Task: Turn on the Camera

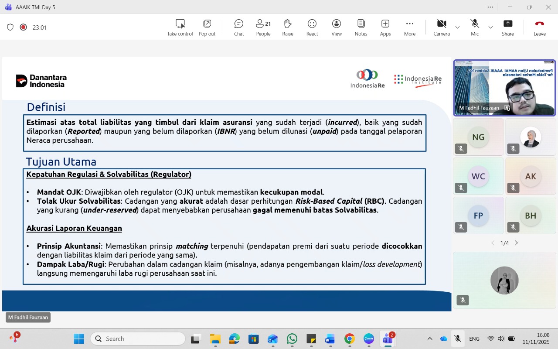Action: coord(441,27)
